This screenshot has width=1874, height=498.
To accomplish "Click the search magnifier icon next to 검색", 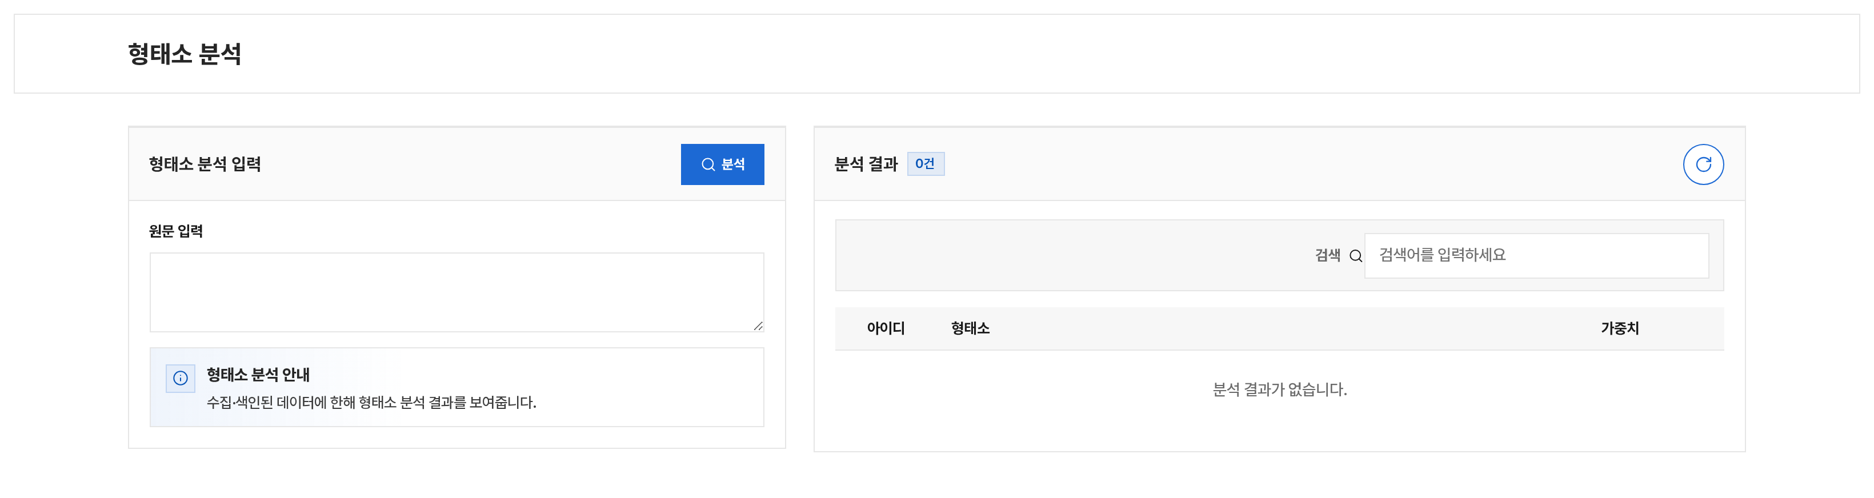I will [x=1355, y=256].
